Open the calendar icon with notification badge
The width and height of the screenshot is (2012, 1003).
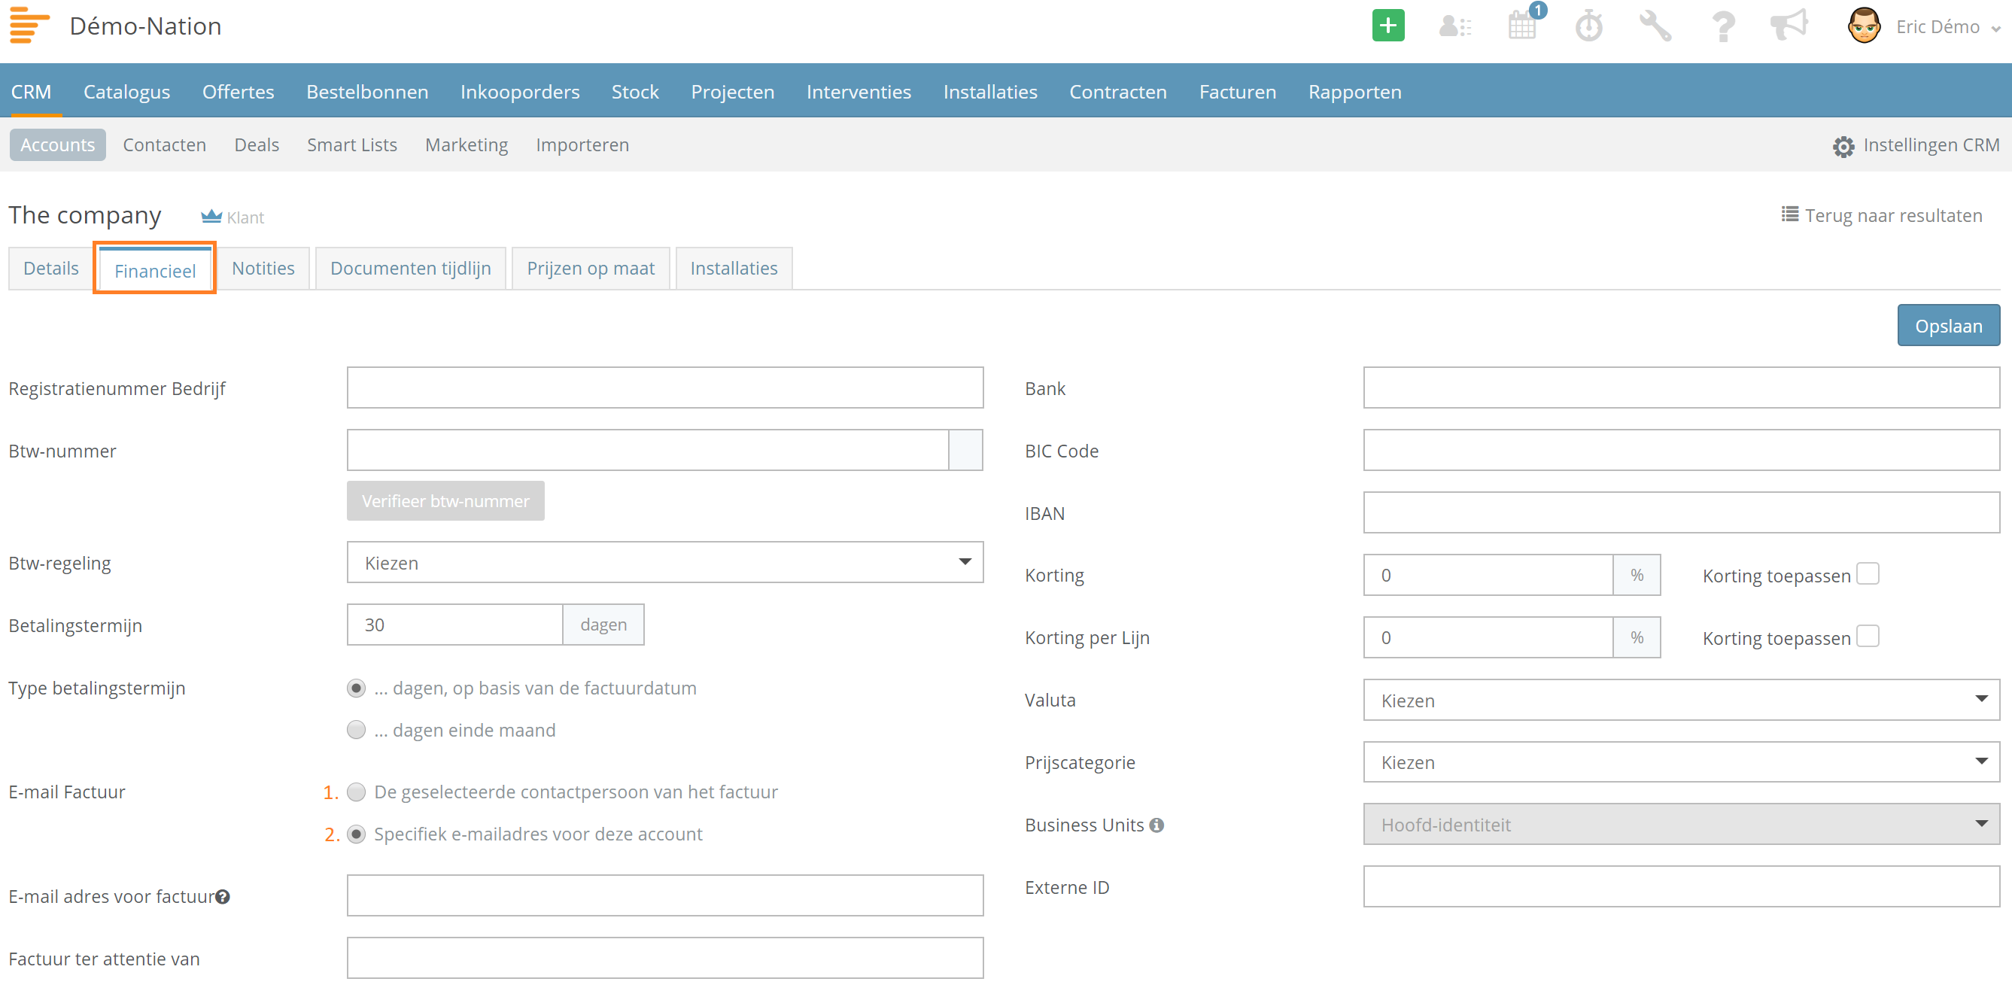click(x=1523, y=23)
